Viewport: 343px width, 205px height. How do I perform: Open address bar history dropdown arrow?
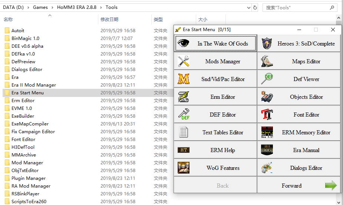click(x=249, y=8)
